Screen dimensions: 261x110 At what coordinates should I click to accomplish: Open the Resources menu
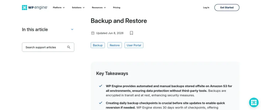(99, 7)
